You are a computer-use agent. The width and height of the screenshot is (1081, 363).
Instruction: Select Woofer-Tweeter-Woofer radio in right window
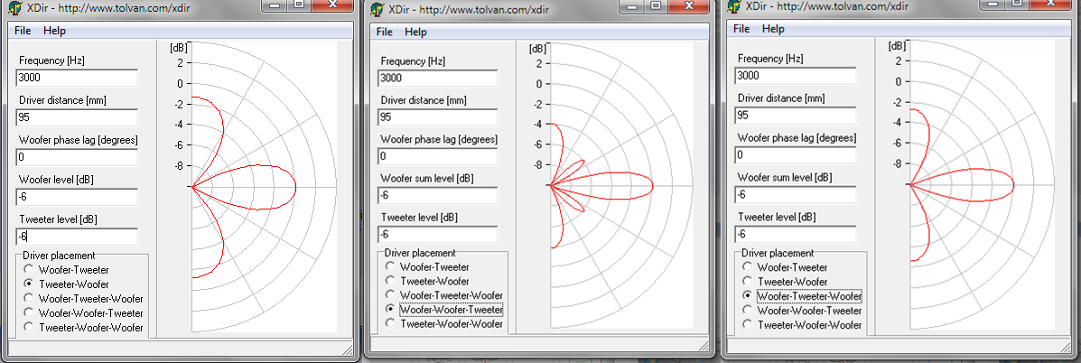747,296
